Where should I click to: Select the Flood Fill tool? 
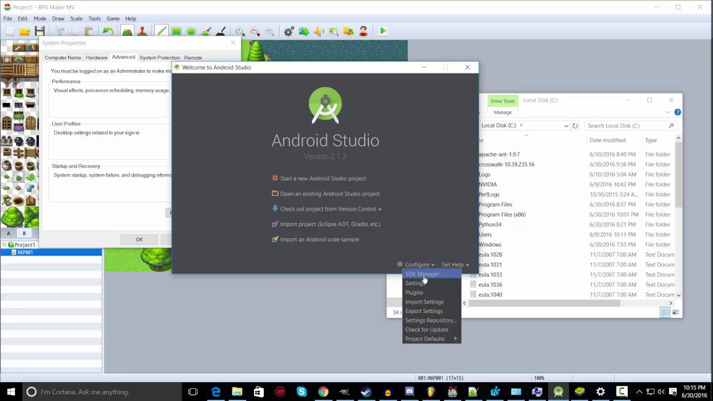206,31
